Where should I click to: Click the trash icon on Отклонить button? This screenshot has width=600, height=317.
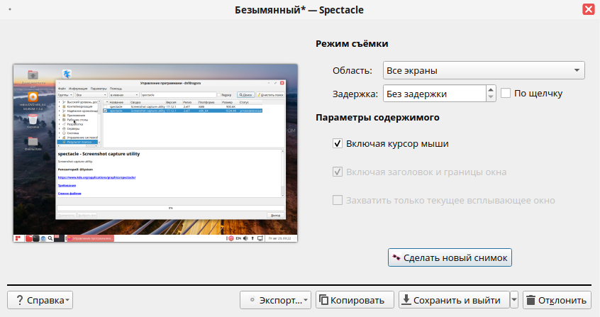point(530,300)
